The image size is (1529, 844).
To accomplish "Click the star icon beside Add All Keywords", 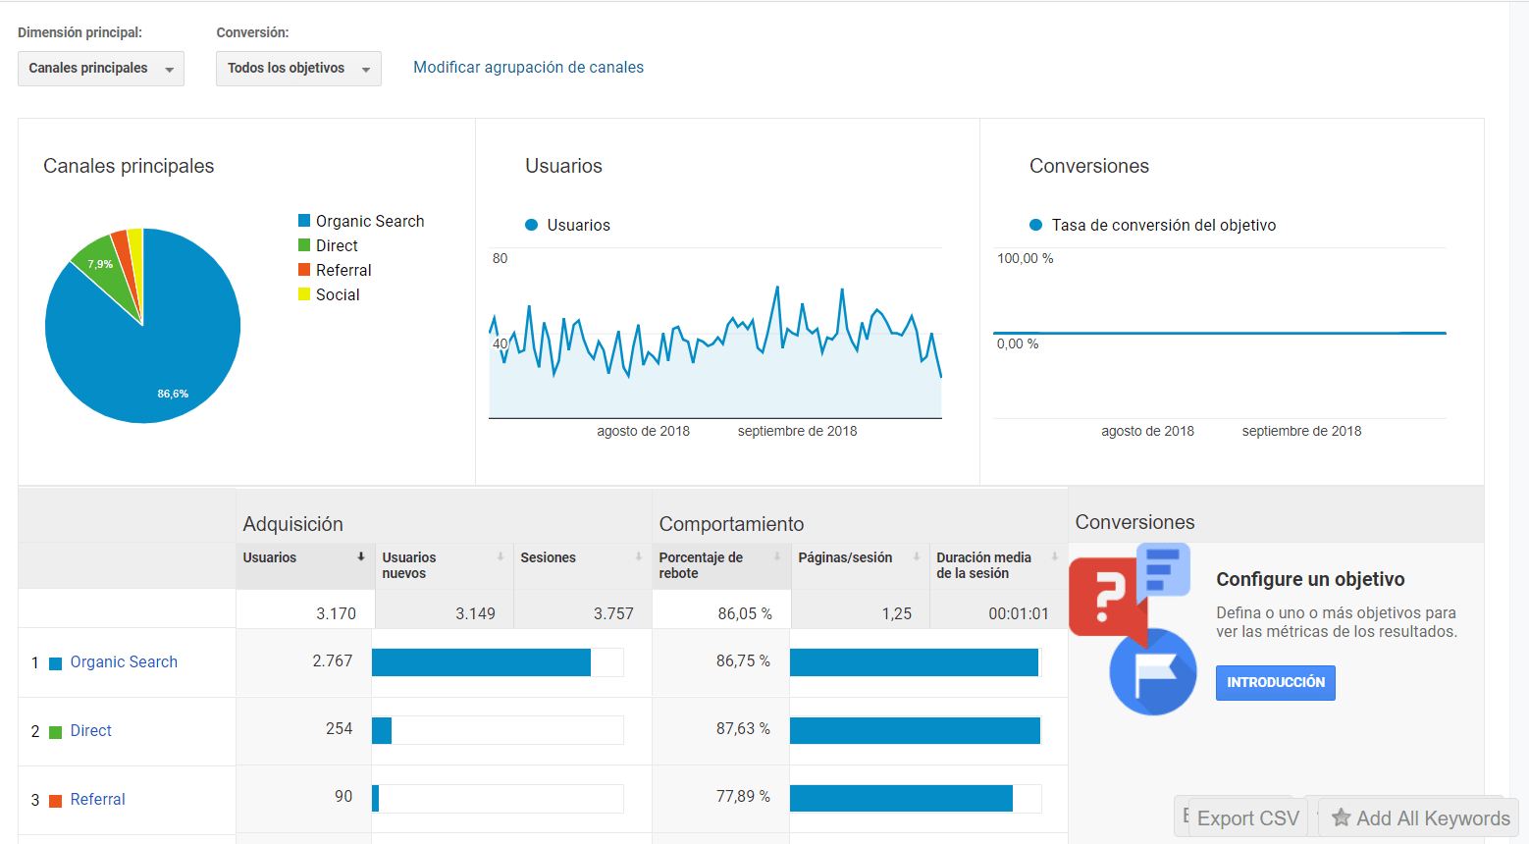I will (1341, 818).
